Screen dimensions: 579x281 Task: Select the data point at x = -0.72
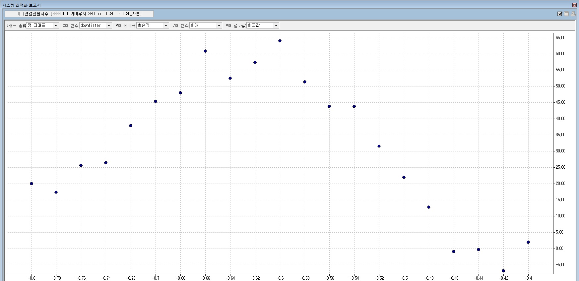(131, 126)
